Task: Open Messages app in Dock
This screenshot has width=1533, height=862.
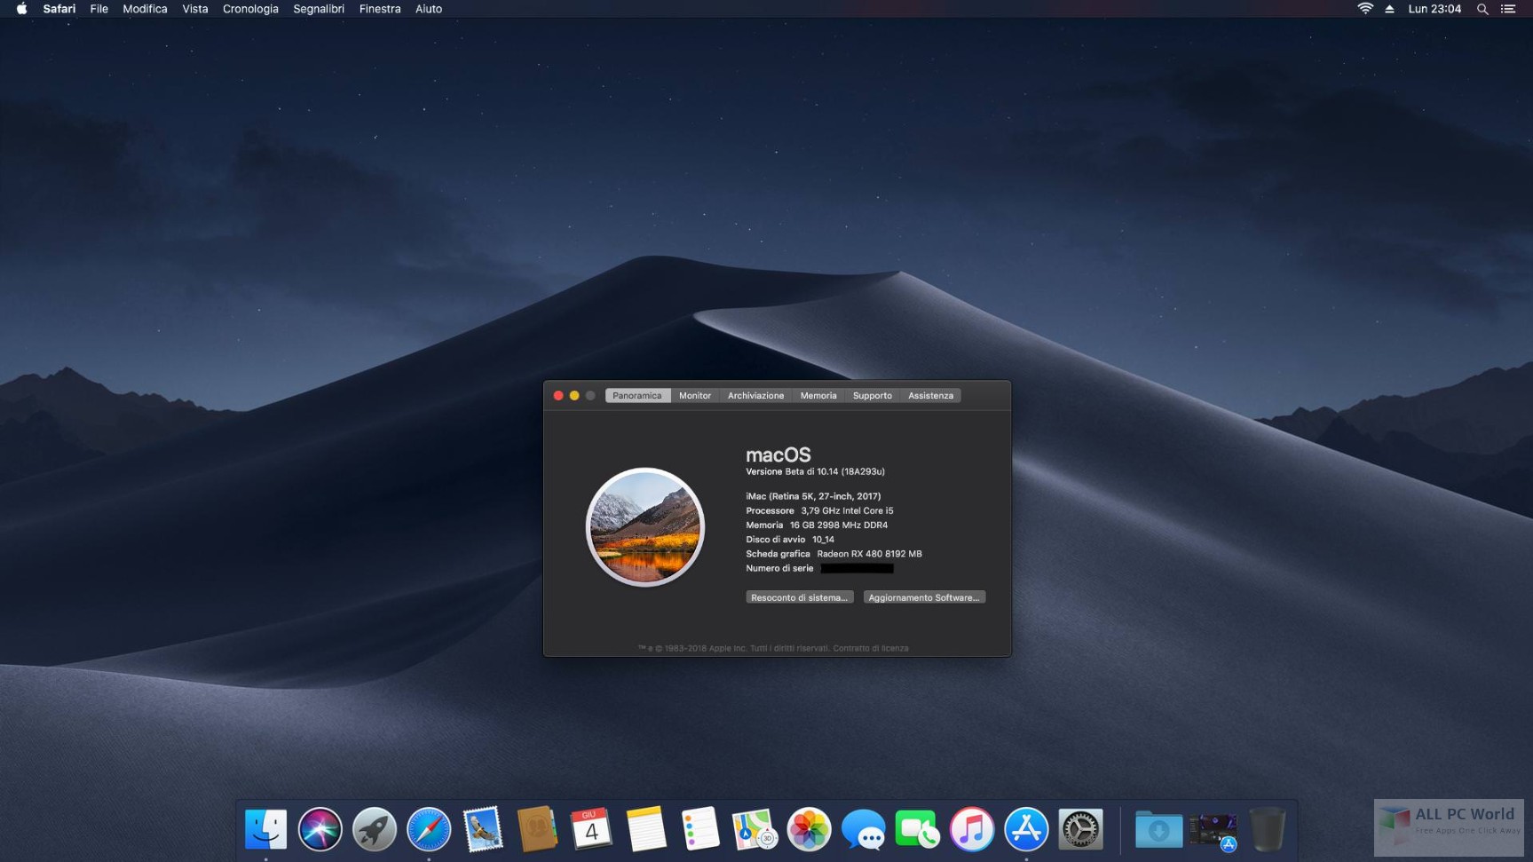Action: point(863,830)
